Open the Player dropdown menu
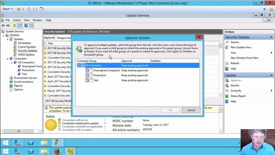This screenshot has width=275, height=155. (x=8, y=9)
